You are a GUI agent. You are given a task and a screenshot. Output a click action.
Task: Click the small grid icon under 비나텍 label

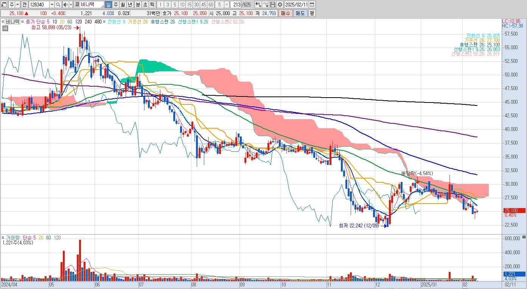[x=6, y=28]
